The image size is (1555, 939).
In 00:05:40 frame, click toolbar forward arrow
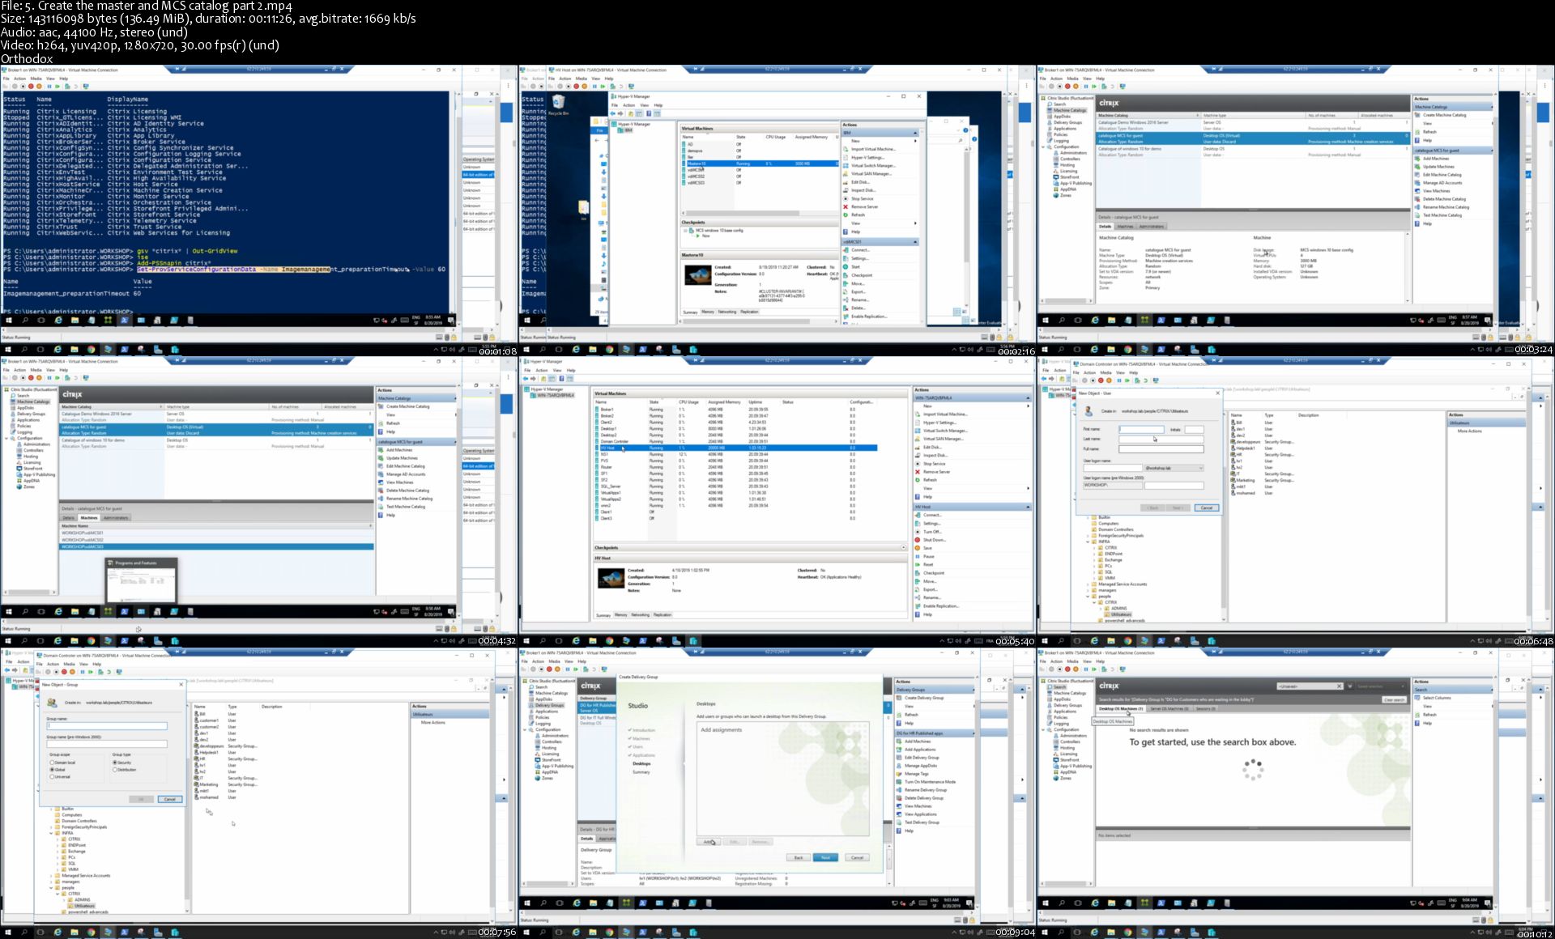coord(533,379)
